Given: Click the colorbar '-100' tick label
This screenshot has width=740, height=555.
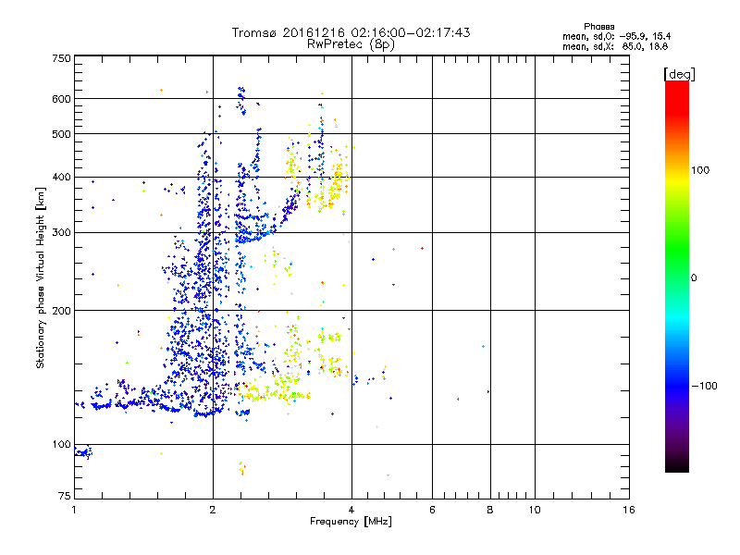Looking at the screenshot, I should pos(704,386).
